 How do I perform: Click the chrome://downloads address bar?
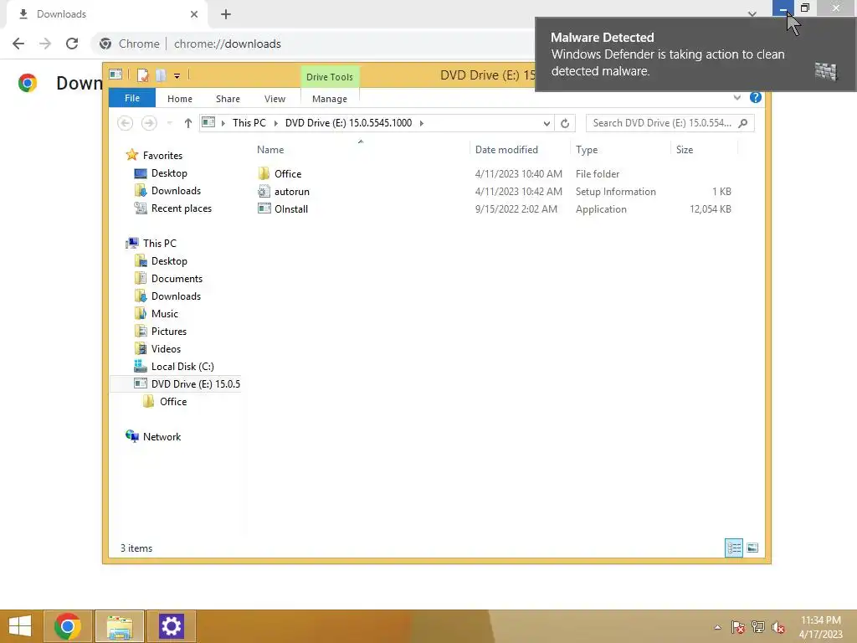point(227,44)
